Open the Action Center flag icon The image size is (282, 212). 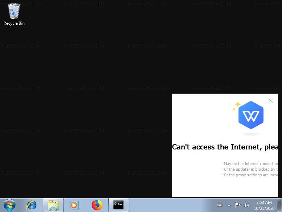(x=238, y=205)
